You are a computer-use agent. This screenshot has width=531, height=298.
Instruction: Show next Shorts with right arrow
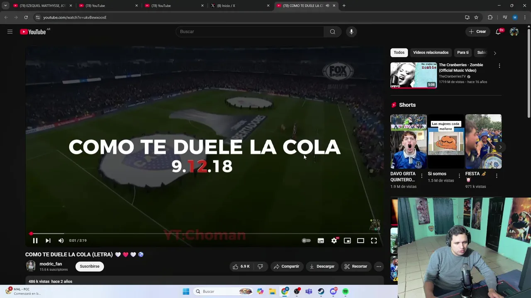pos(500,147)
